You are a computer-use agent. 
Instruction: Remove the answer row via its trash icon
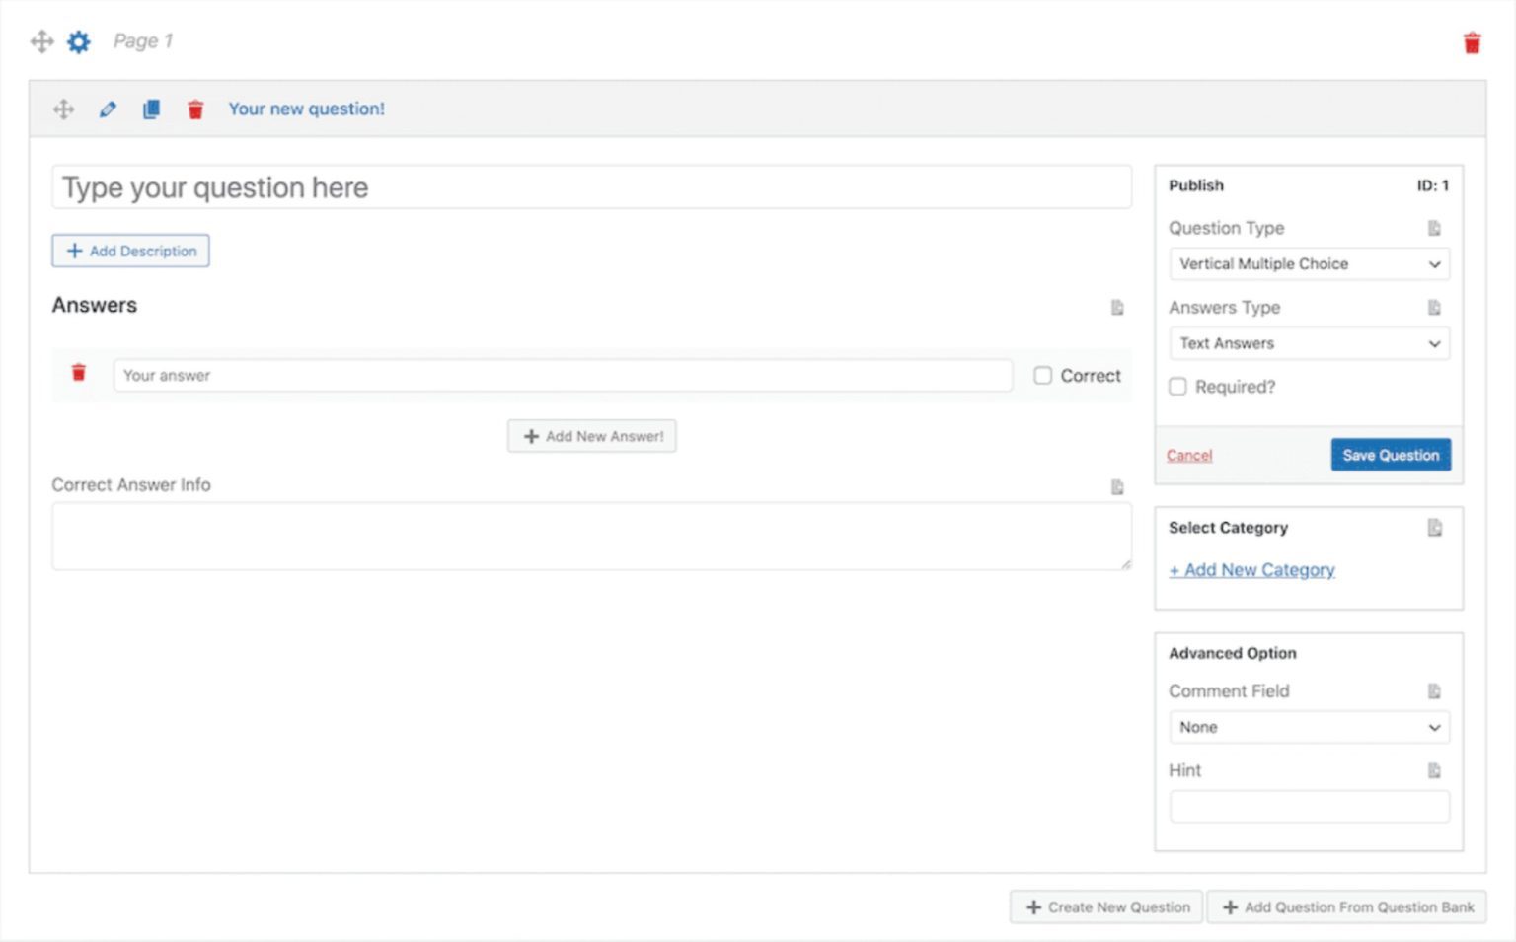coord(78,373)
